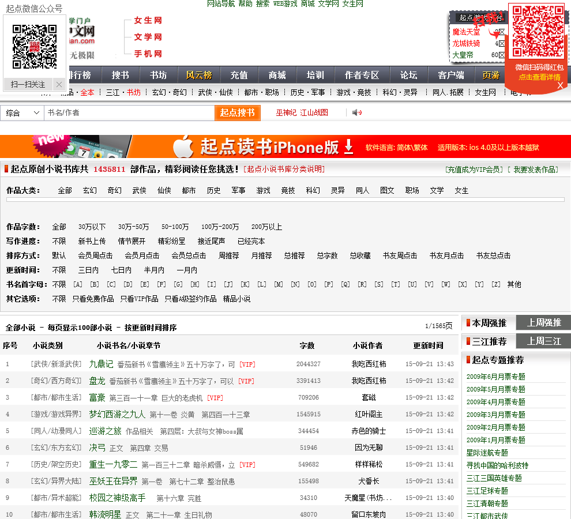The image size is (571, 519).
Task: Click the 江山战图 hot search link
Action: (314, 113)
